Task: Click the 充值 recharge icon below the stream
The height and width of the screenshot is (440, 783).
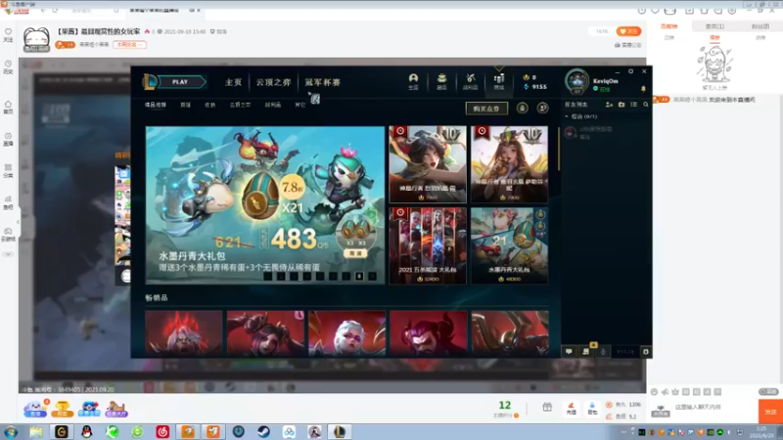Action: click(x=572, y=409)
